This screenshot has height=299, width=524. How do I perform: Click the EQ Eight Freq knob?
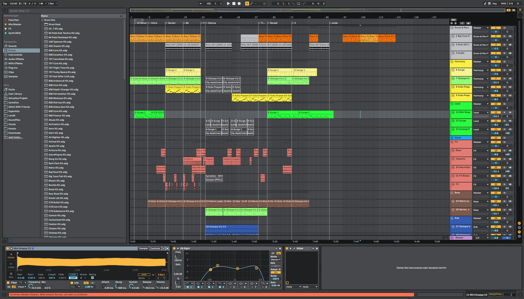pyautogui.click(x=178, y=256)
